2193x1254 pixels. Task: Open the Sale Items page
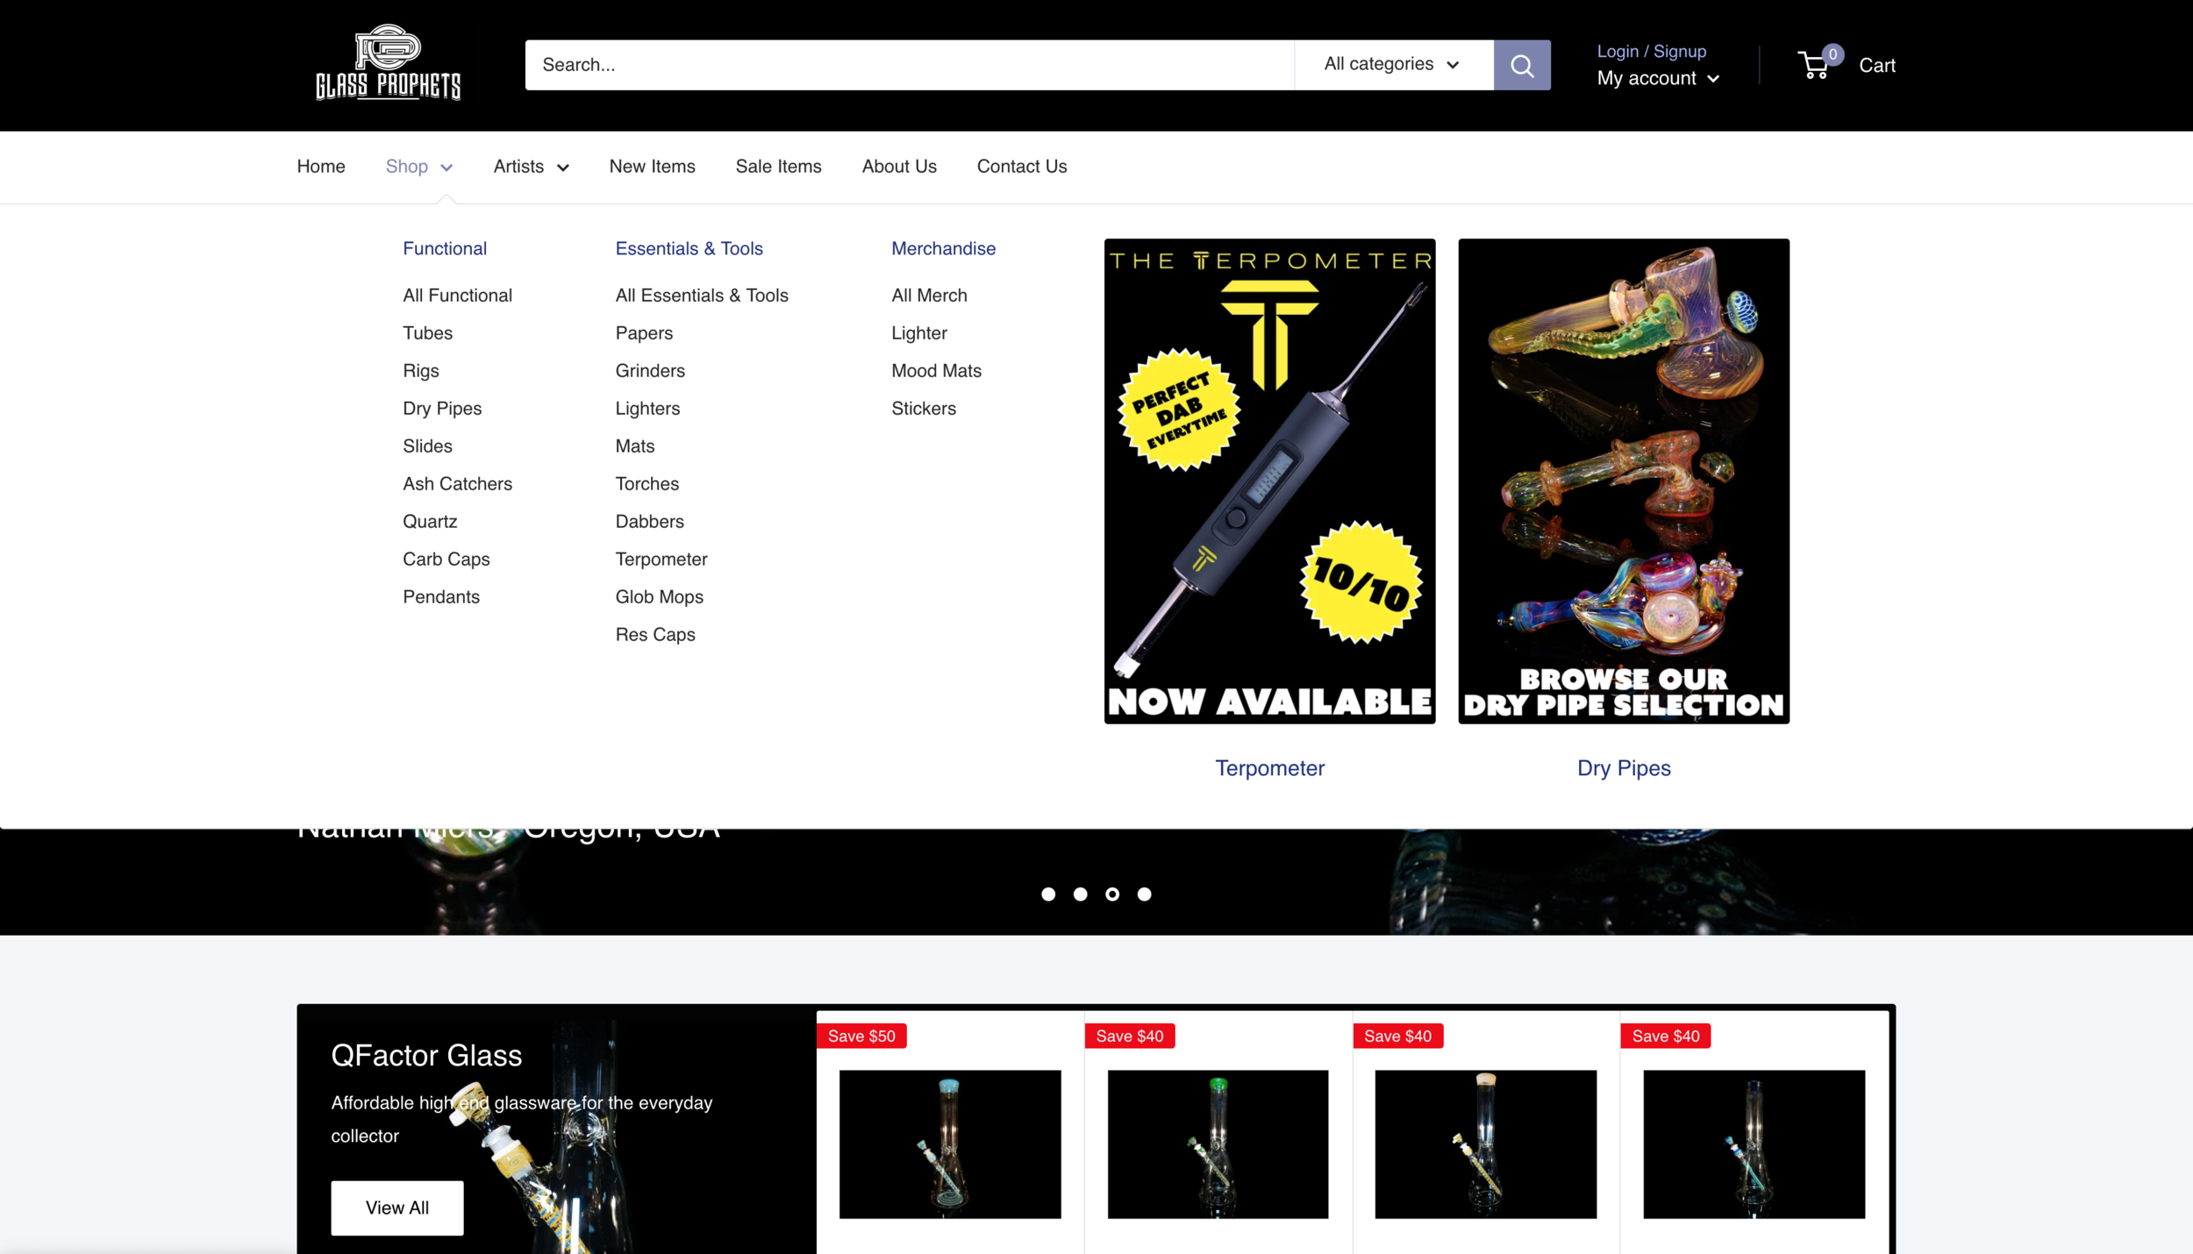click(x=778, y=167)
